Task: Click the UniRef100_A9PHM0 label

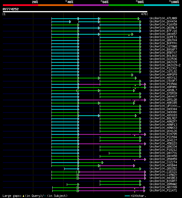Action: tap(163, 87)
